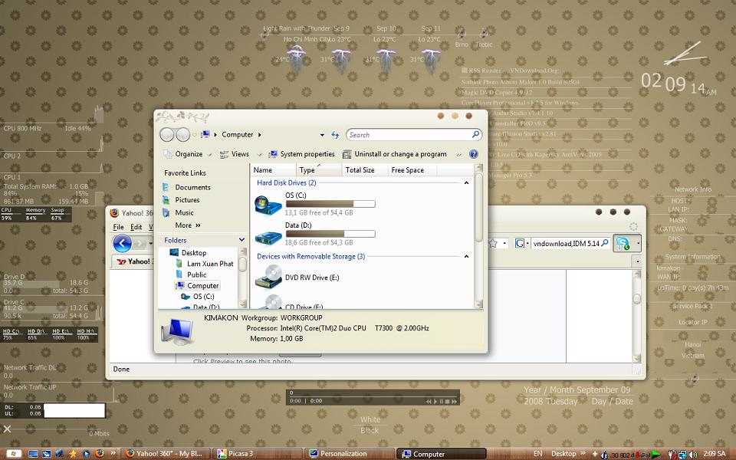
Task: Collapse the Devices with Removable Storage group
Action: [x=466, y=257]
